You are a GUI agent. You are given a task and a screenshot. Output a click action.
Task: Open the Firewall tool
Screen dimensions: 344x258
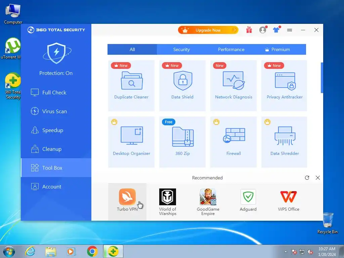tap(233, 142)
